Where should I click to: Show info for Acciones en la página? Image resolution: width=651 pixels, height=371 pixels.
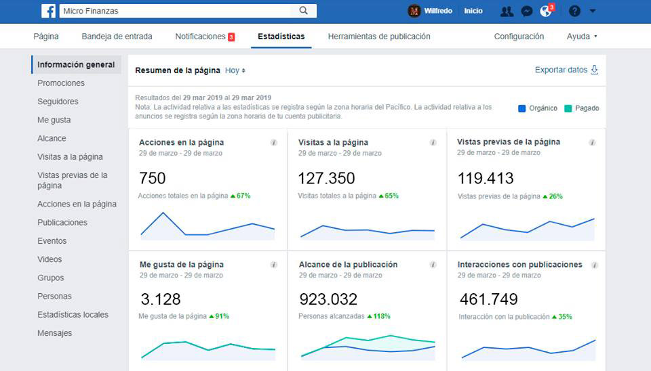click(x=274, y=143)
